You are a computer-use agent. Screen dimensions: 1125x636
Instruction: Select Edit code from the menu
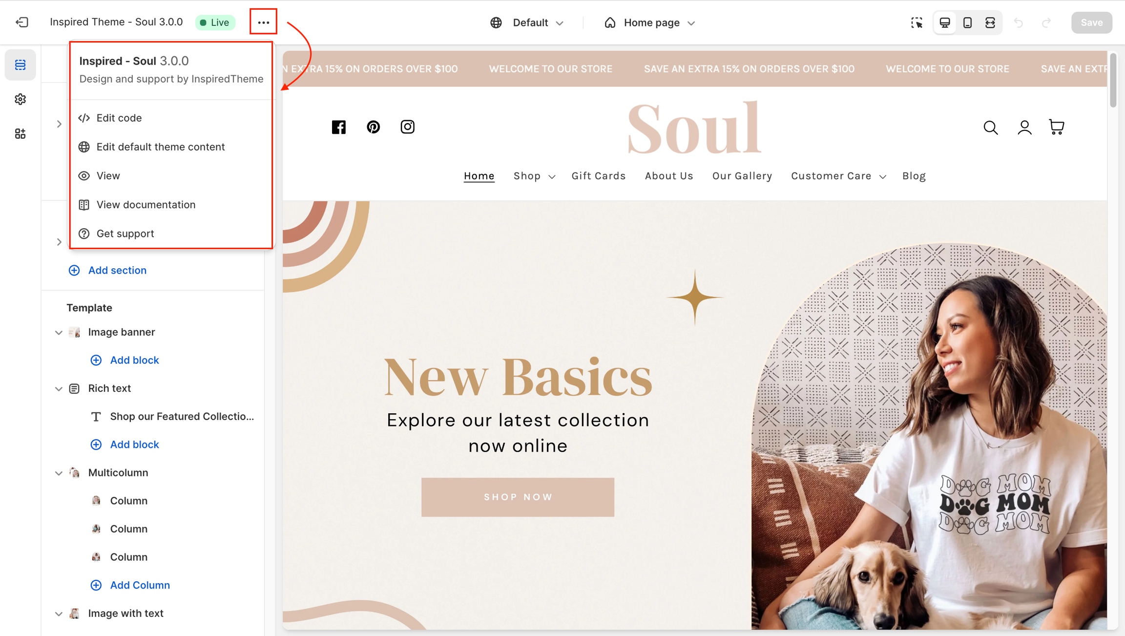pos(119,118)
